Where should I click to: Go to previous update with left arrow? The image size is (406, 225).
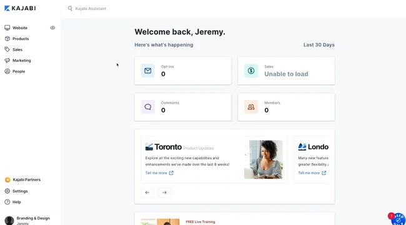[147, 192]
